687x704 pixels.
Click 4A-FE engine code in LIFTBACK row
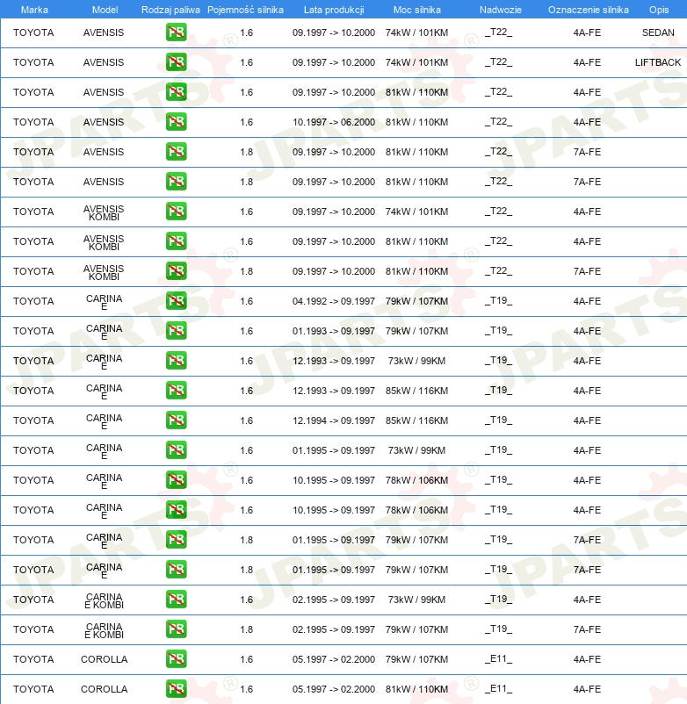tap(587, 62)
